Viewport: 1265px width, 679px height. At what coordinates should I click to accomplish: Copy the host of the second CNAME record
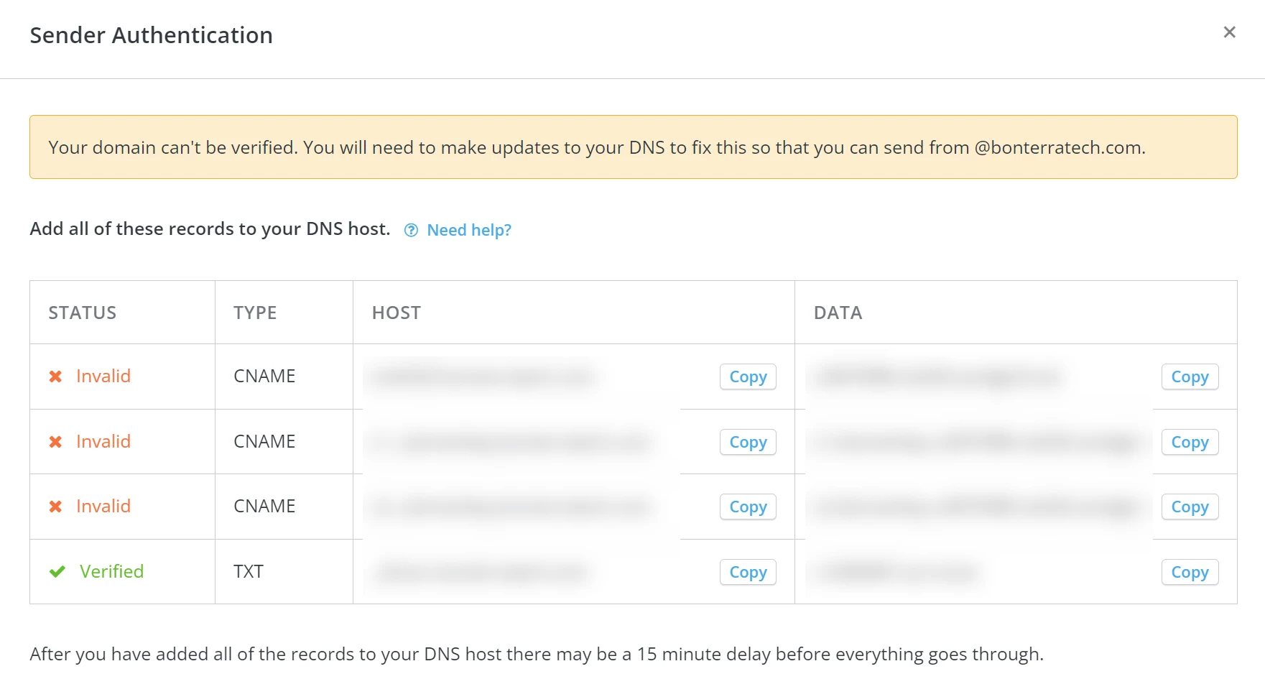(x=747, y=442)
